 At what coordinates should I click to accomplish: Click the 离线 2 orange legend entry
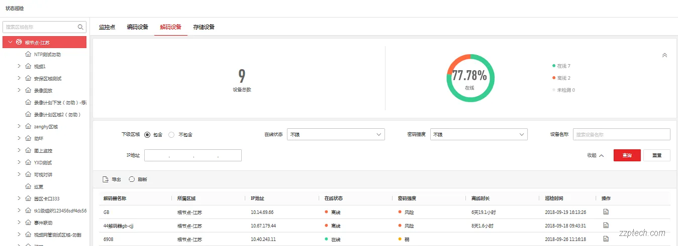(x=561, y=78)
